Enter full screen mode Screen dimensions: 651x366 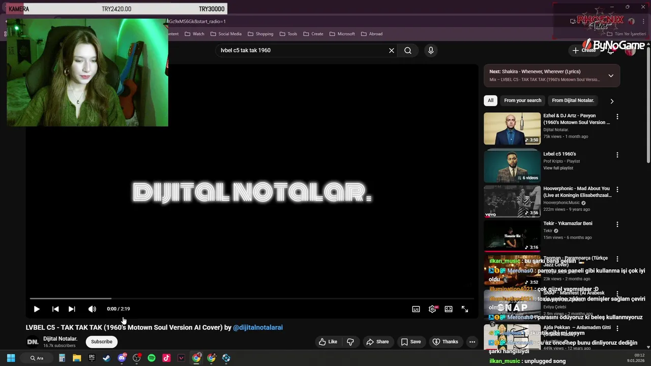pos(465,309)
